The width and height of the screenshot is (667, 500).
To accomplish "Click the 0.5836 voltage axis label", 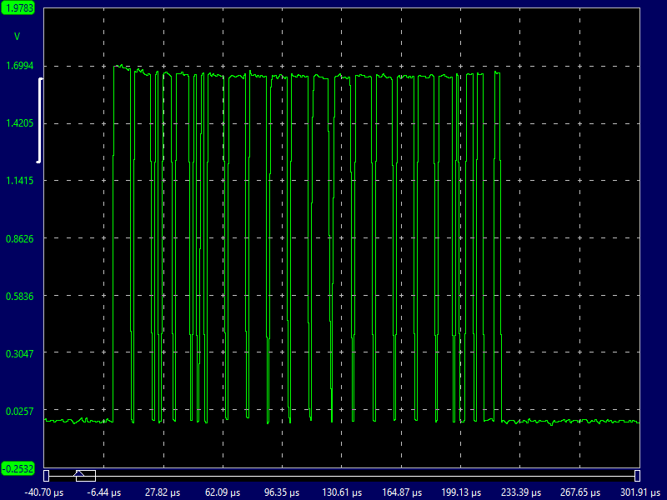I will 19,296.
